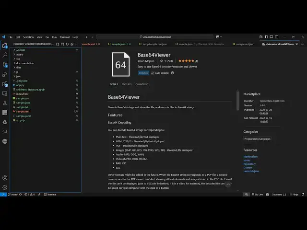Open editor tab more actions ellipsis
Viewport: 307px width, 230px height.
point(303,44)
